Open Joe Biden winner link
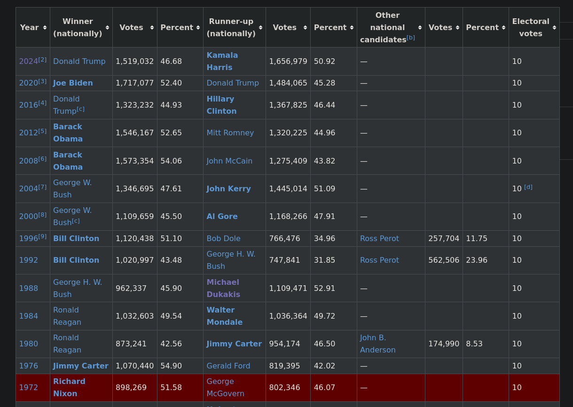 73,83
